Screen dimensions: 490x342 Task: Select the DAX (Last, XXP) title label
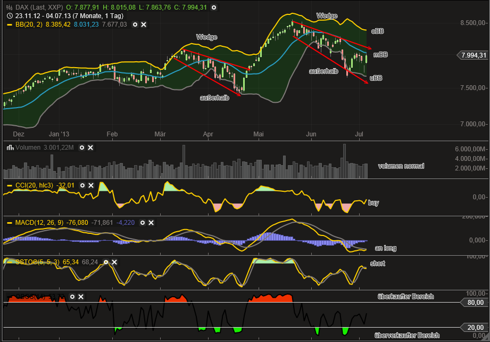[39, 7]
